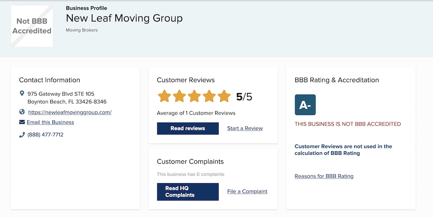The height and width of the screenshot is (217, 433).
Task: Click the Customer Complaints heading
Action: point(190,162)
